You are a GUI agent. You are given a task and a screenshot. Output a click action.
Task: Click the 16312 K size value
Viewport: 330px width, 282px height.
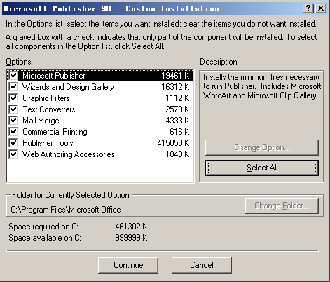point(175,87)
